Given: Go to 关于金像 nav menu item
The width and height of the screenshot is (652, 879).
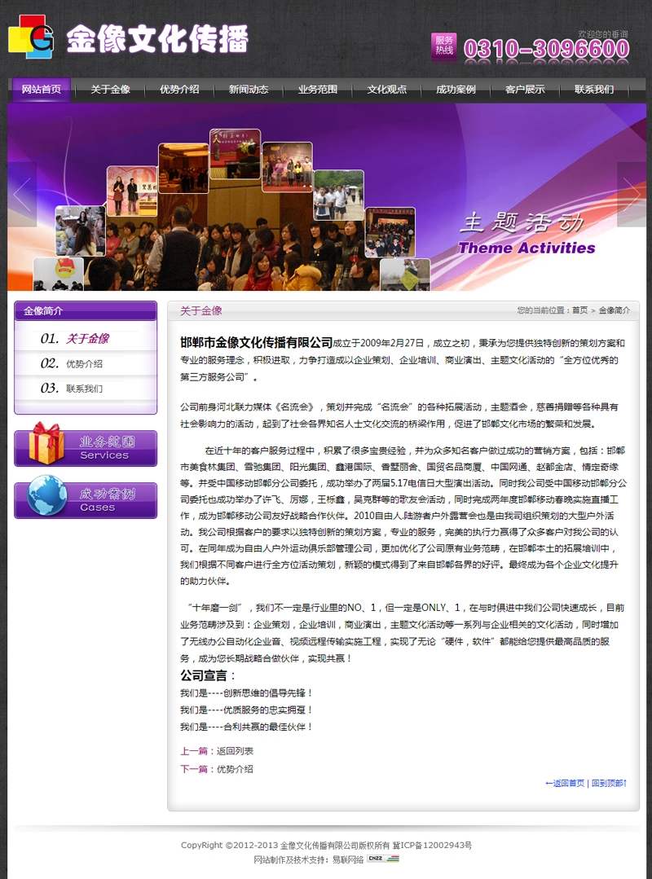Looking at the screenshot, I should (110, 90).
